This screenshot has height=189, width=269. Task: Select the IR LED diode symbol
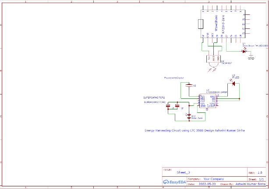(x=233, y=83)
